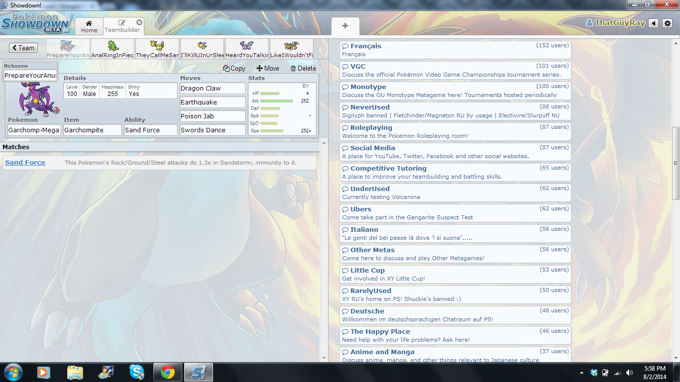
Task: Click the Garchomp-Mega Pokemon field
Action: tap(34, 130)
